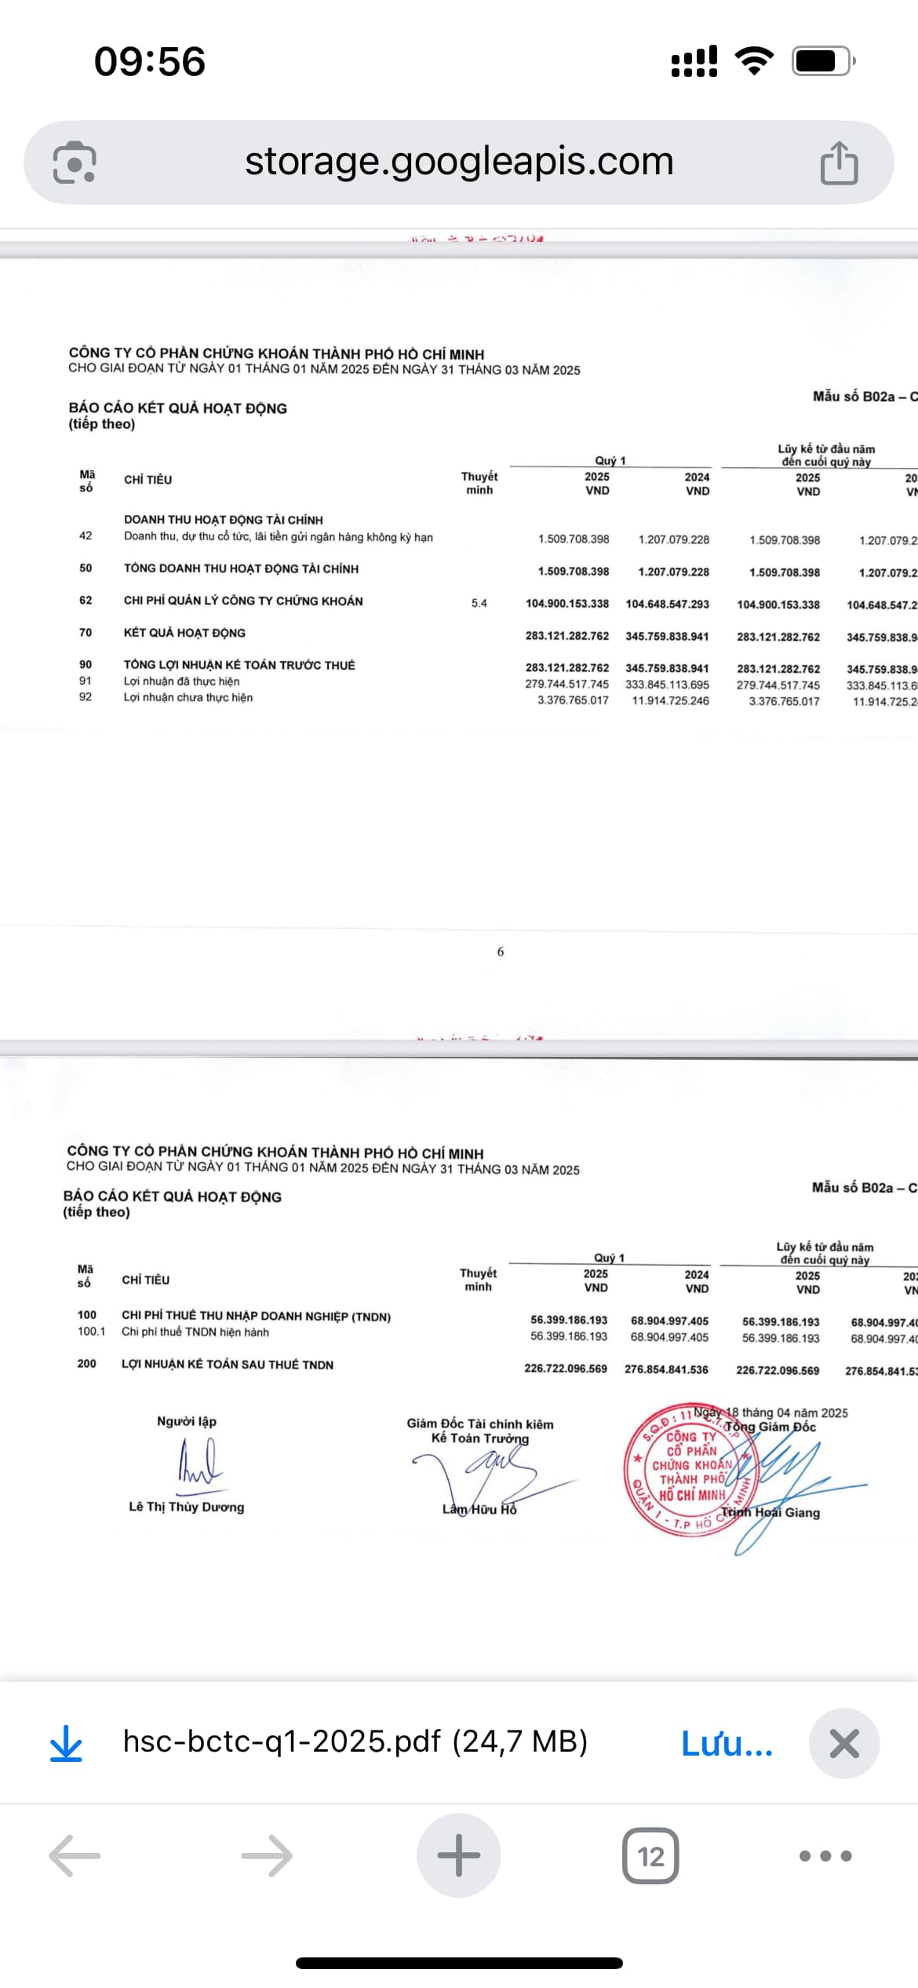918x1988 pixels.
Task: Tap the signer name Trịnh Hoài Giang
Action: 770,1512
